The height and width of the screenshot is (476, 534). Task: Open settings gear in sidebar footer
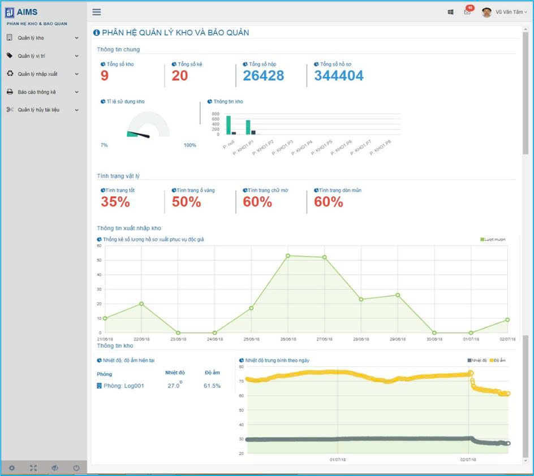click(x=11, y=468)
